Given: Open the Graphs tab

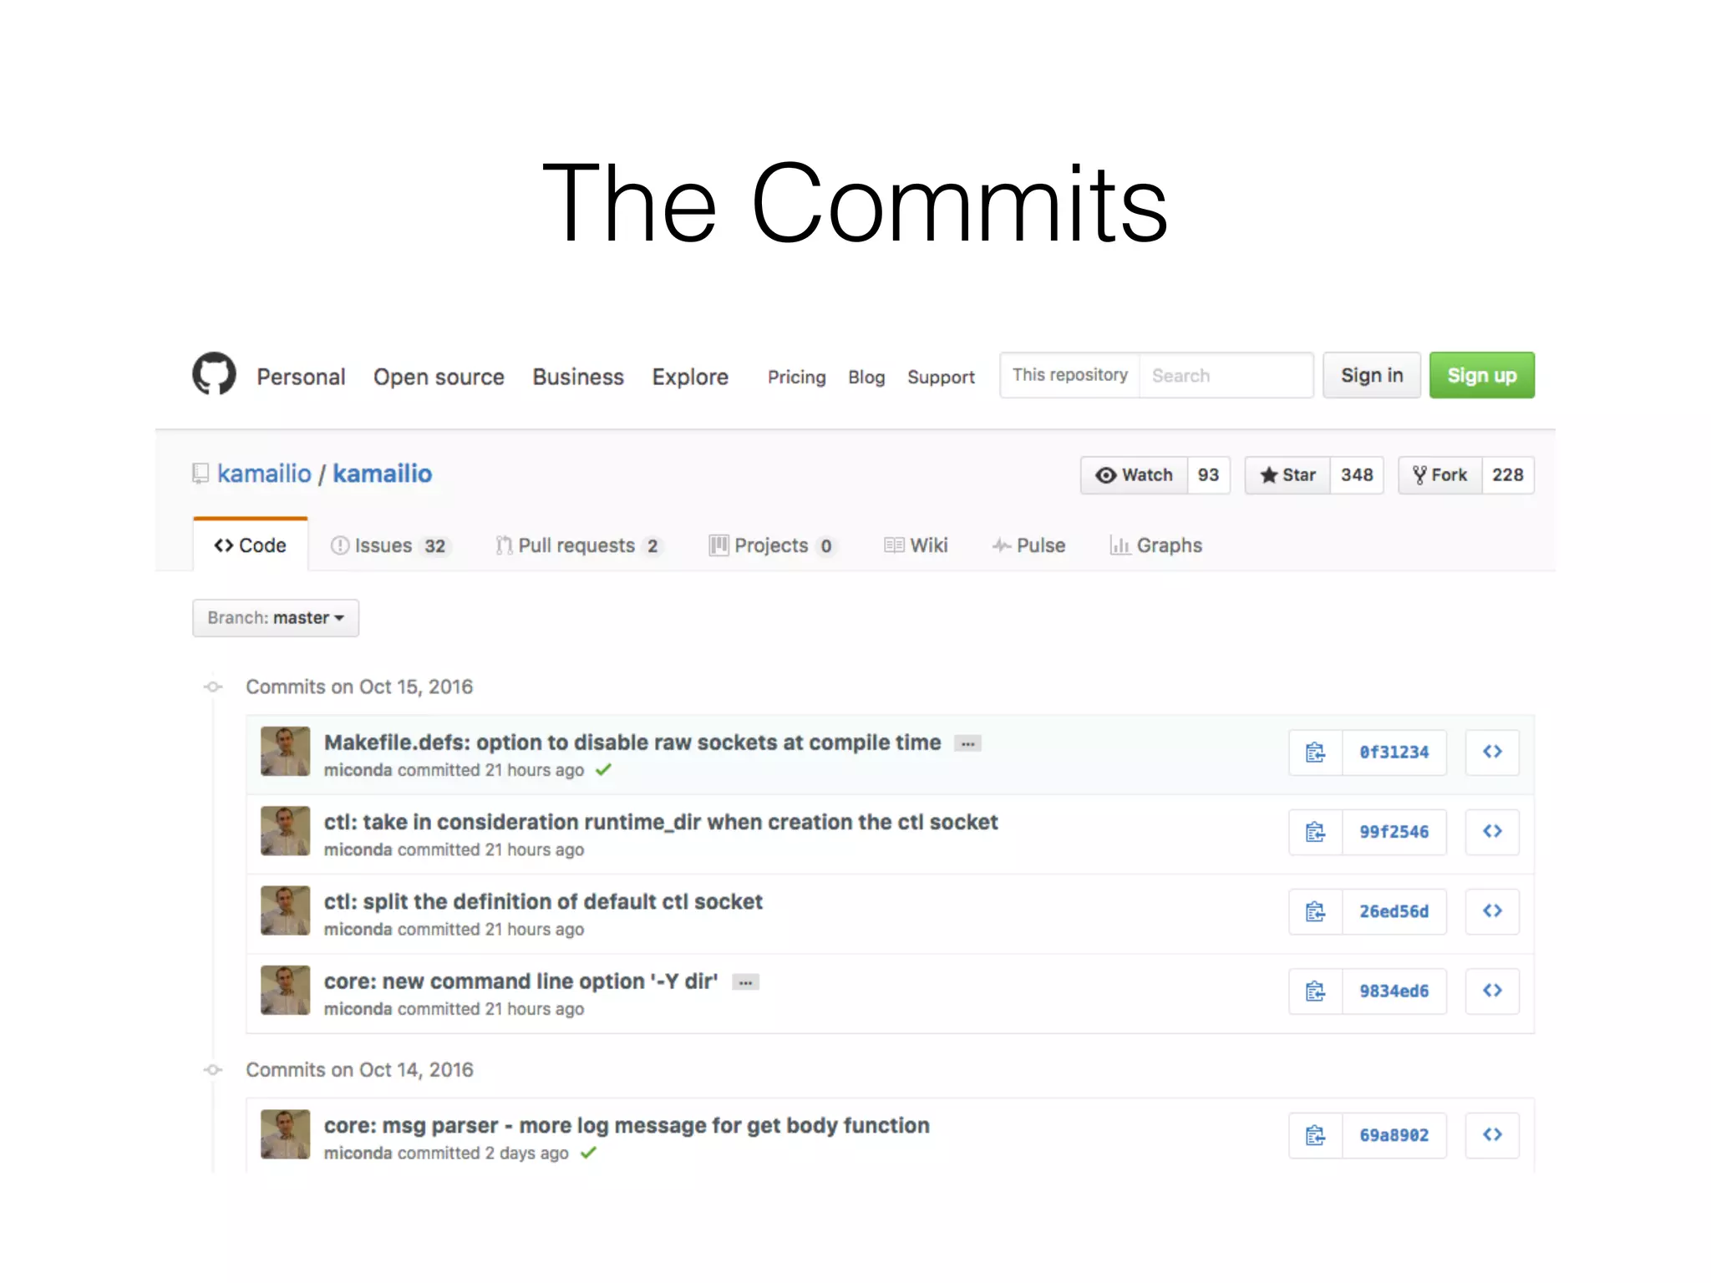Looking at the screenshot, I should tap(1155, 545).
